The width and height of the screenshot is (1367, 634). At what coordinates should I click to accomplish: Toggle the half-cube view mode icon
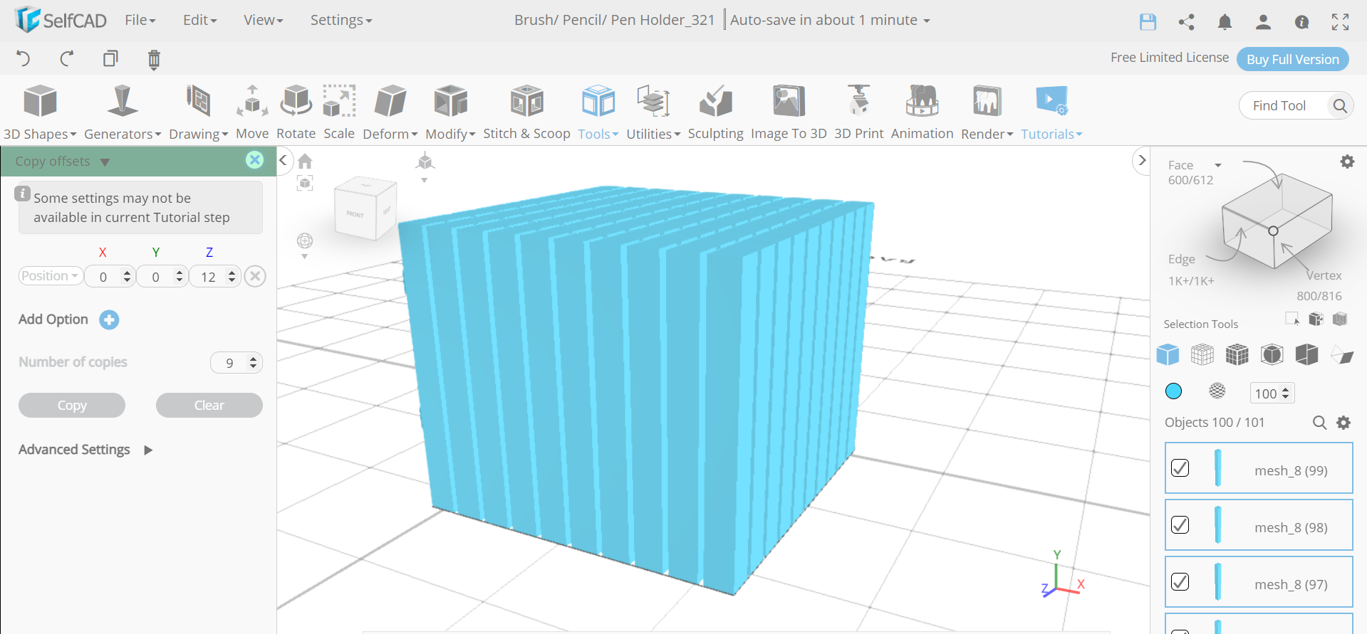point(1306,354)
